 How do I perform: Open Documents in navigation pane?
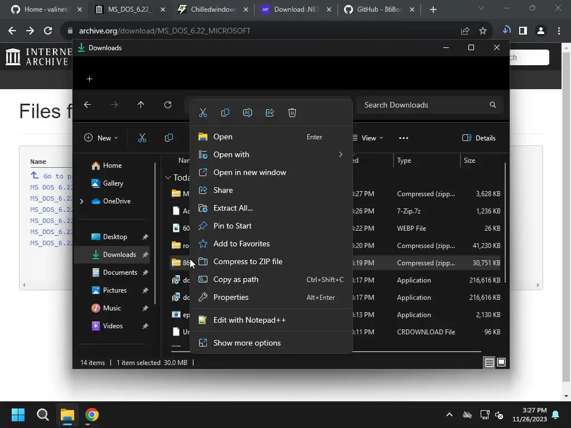[114, 273]
